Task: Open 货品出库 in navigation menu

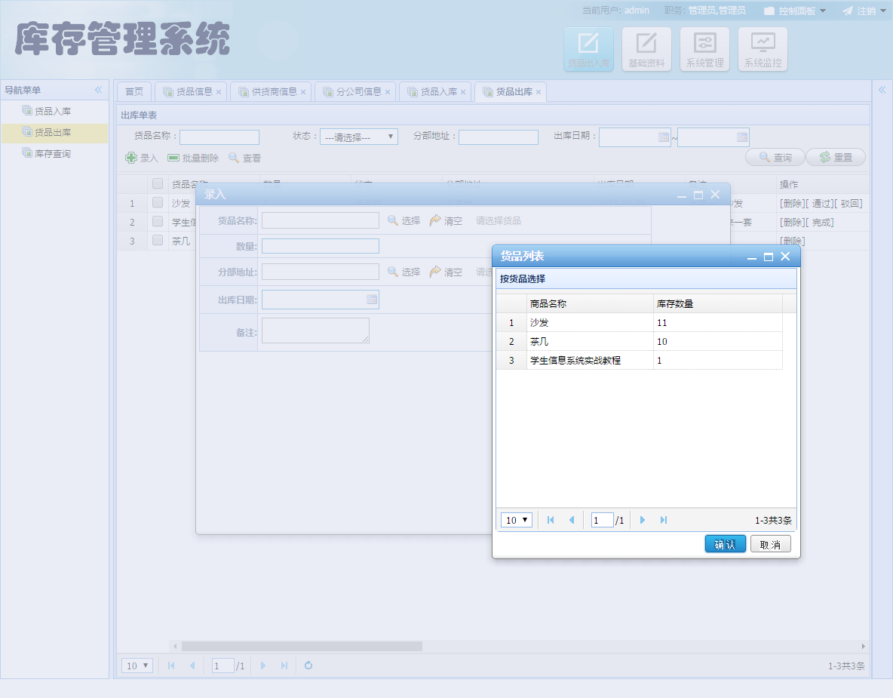Action: click(x=53, y=132)
